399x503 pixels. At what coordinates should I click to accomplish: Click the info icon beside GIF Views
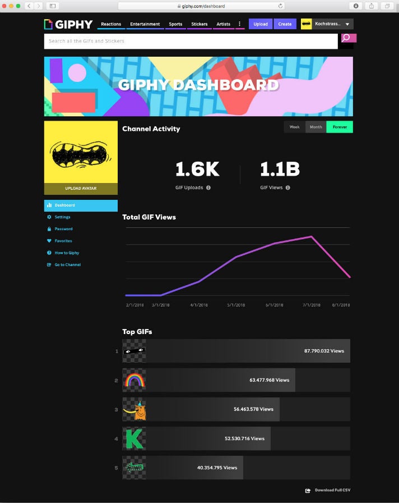(288, 188)
